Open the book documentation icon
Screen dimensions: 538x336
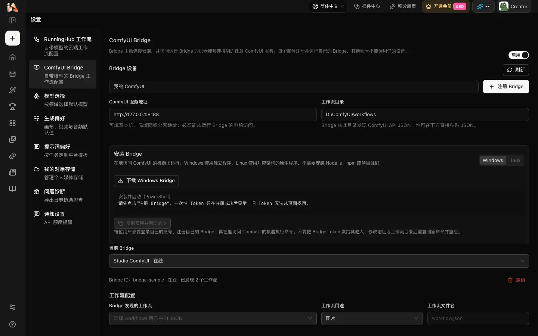tap(12, 189)
